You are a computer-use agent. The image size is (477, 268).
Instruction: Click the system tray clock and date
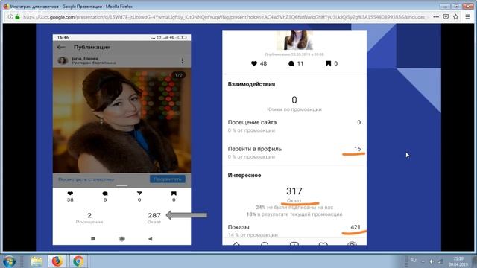[458, 261]
